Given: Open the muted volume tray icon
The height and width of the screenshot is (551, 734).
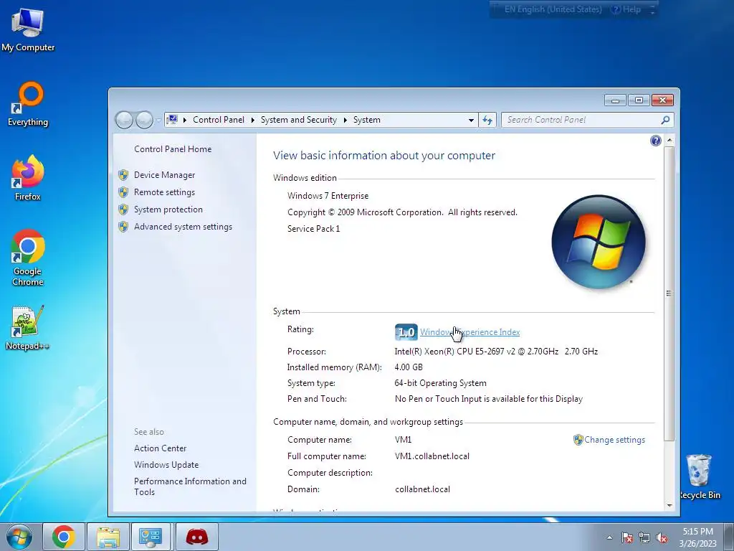Looking at the screenshot, I should coord(662,538).
